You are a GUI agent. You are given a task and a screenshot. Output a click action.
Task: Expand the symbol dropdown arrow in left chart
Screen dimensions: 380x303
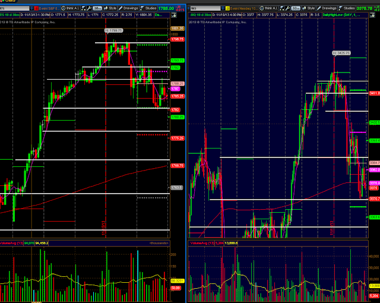31,8
